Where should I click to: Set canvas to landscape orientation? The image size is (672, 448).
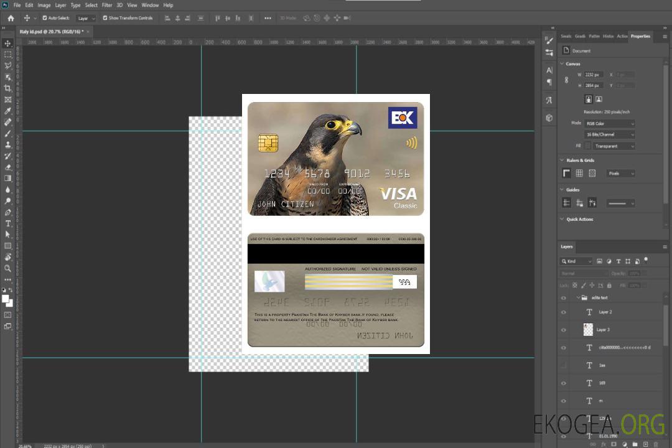pos(599,100)
